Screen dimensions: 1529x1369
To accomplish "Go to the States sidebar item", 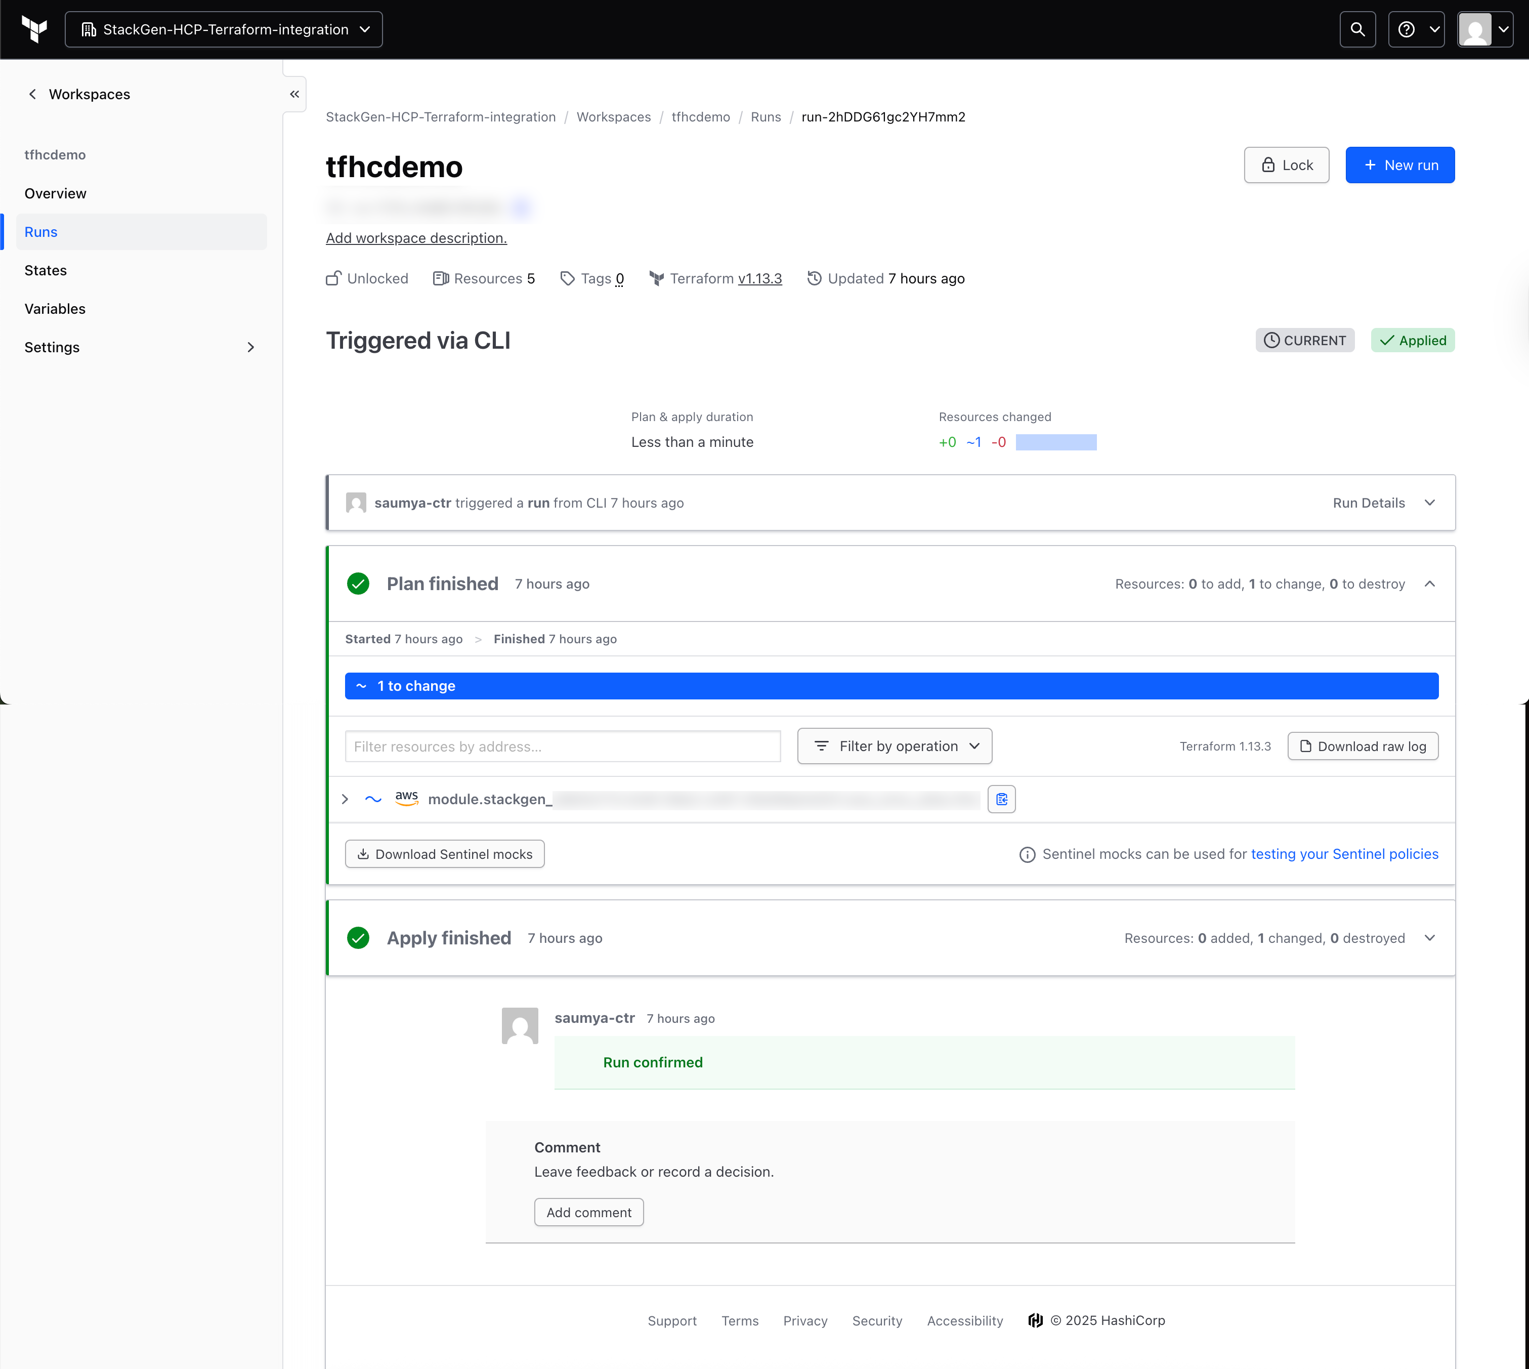I will [x=45, y=270].
